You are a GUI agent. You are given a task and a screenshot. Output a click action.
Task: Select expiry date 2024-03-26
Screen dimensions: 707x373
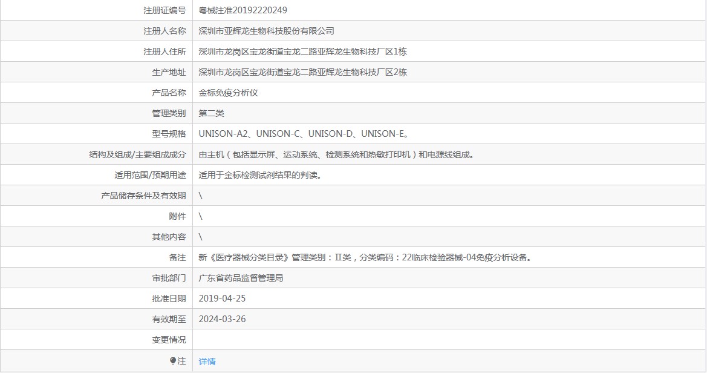[222, 319]
